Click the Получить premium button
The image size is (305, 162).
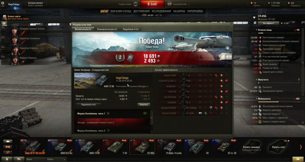144,105
